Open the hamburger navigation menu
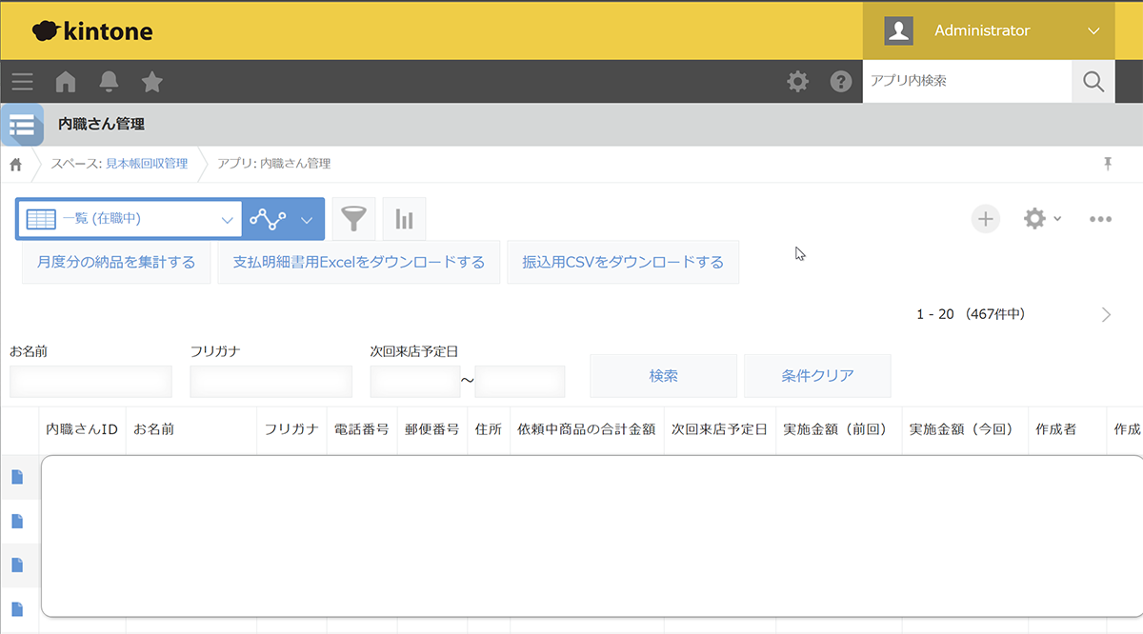The image size is (1143, 634). [22, 82]
